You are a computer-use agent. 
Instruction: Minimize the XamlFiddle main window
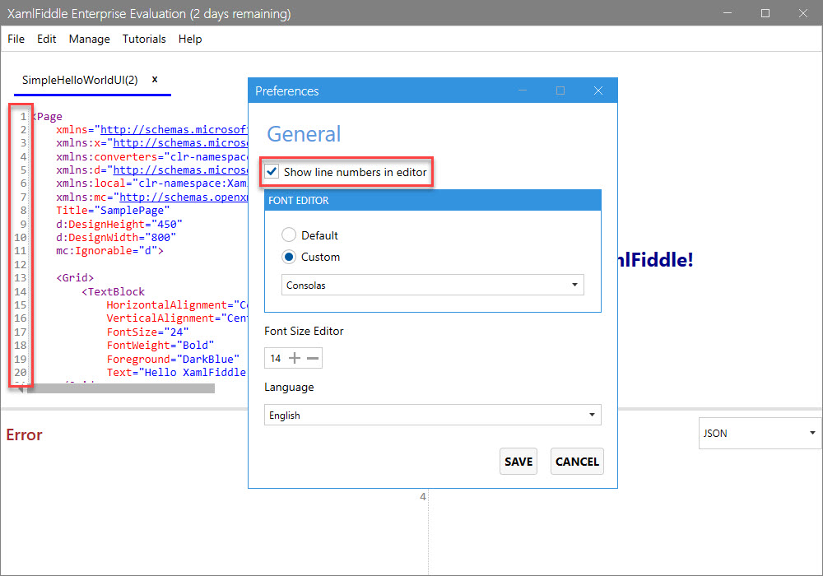click(x=728, y=13)
